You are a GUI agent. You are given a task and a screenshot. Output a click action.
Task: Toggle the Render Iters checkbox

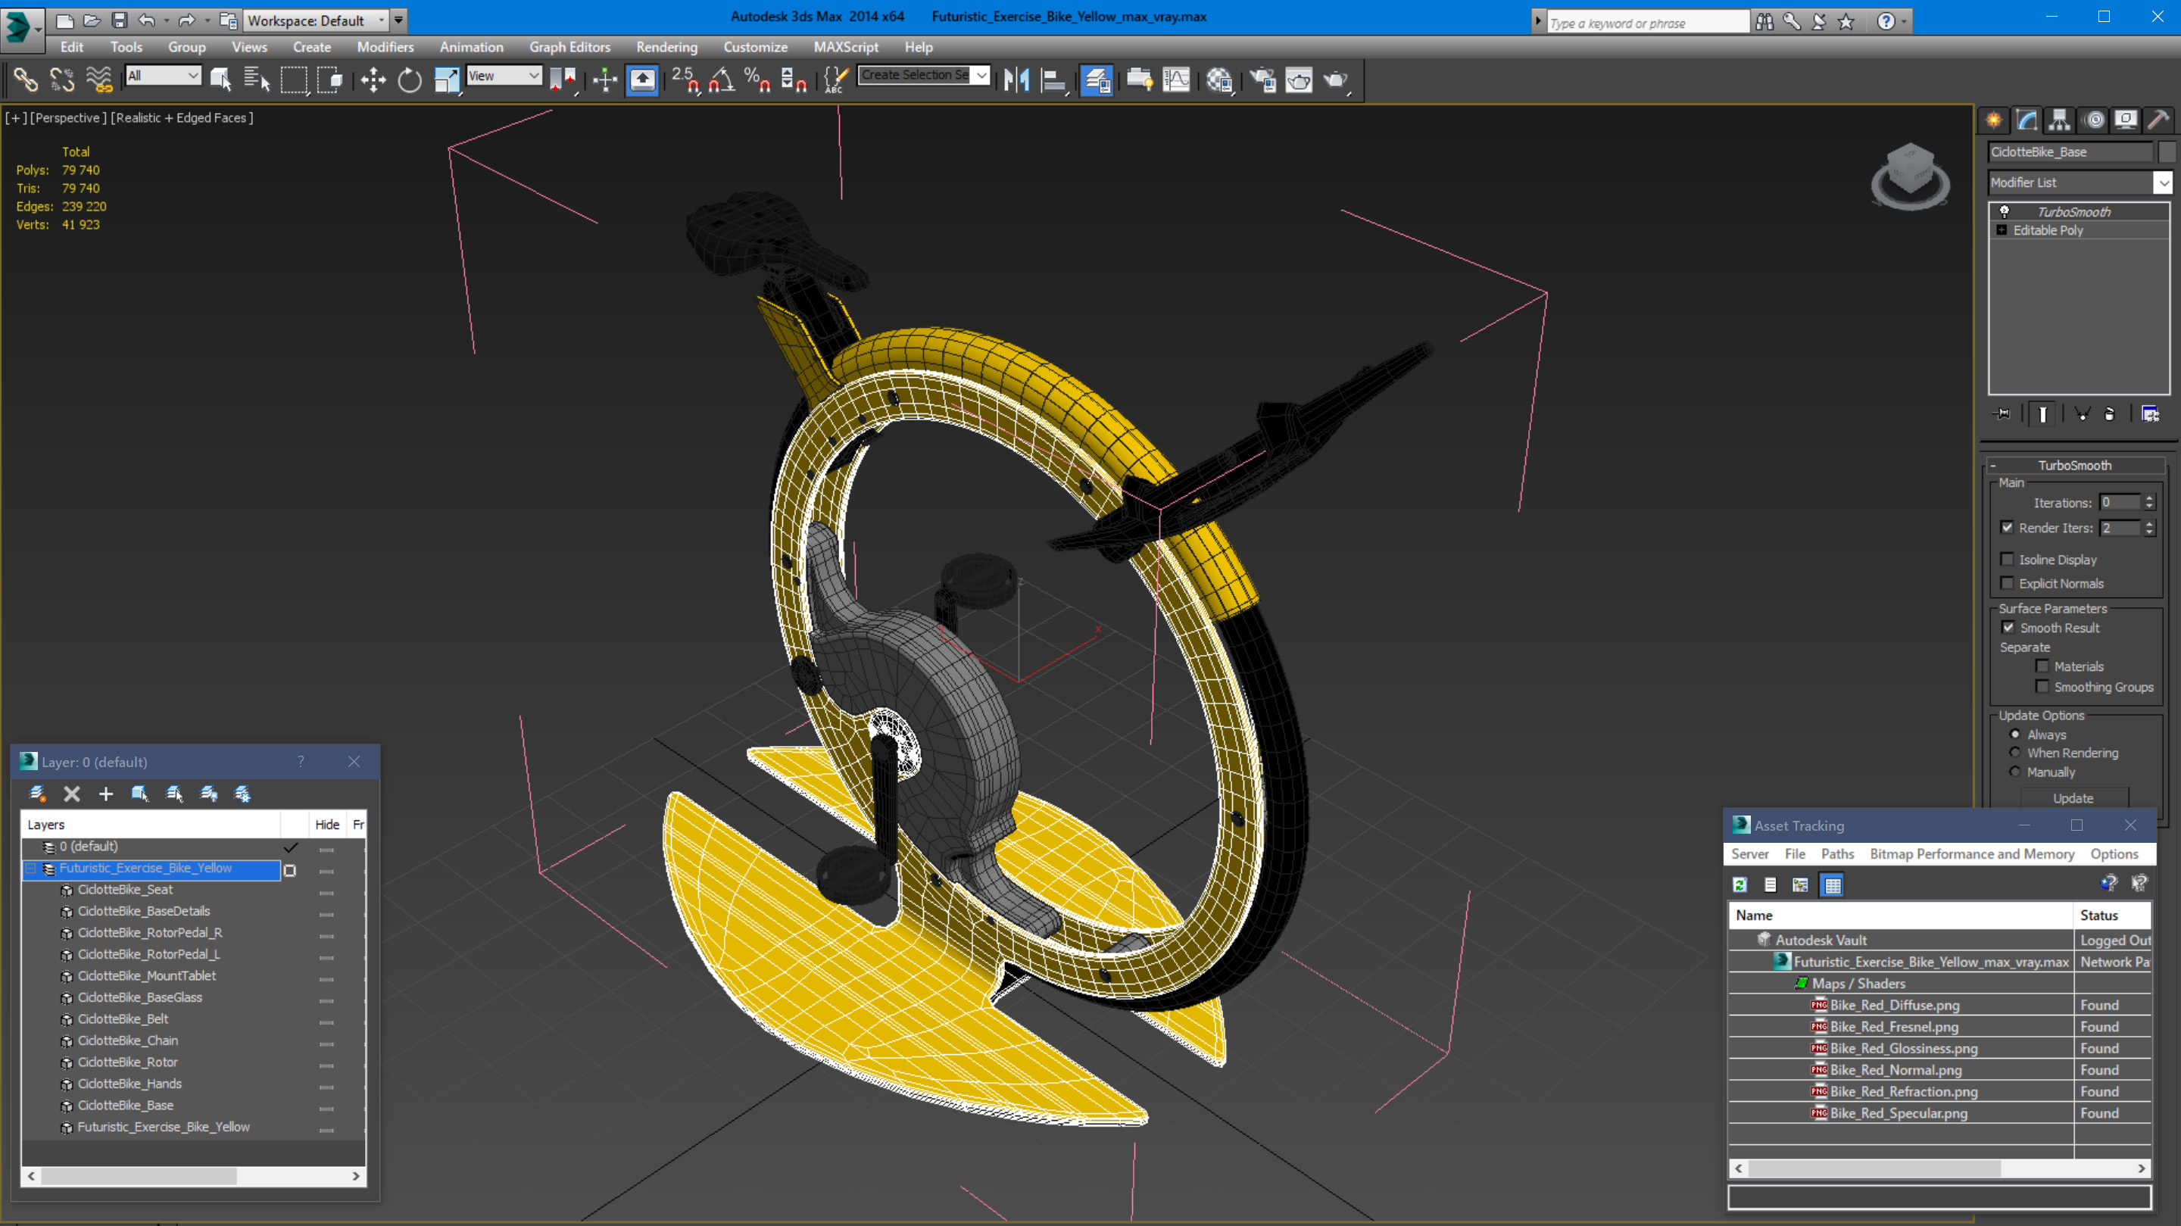pyautogui.click(x=2007, y=526)
